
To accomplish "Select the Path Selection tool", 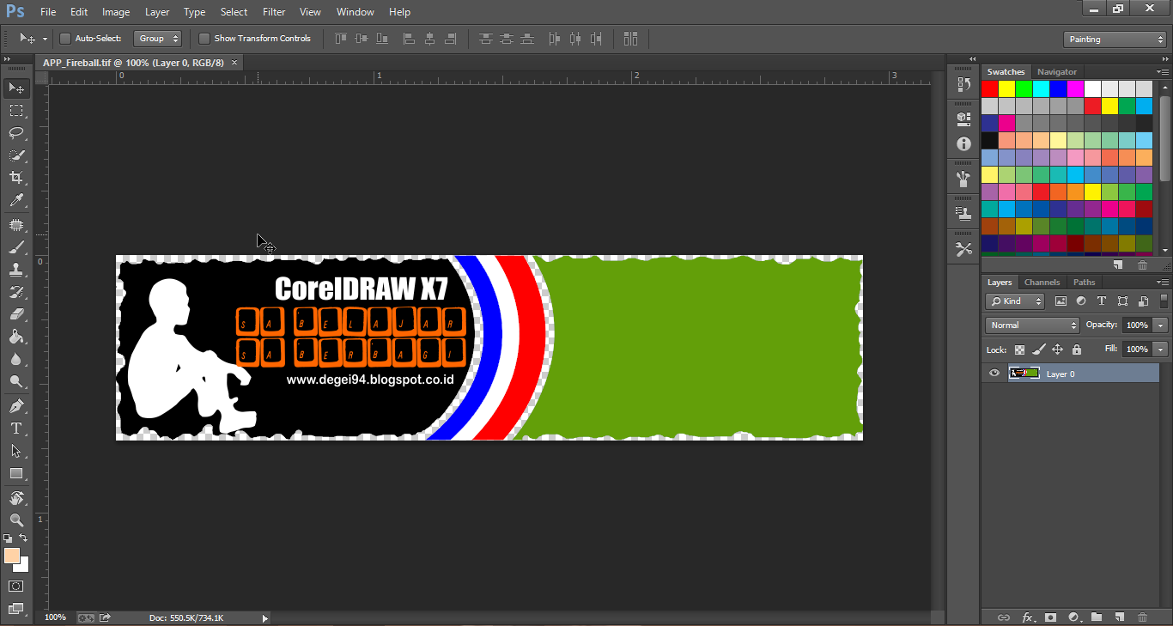I will (16, 451).
